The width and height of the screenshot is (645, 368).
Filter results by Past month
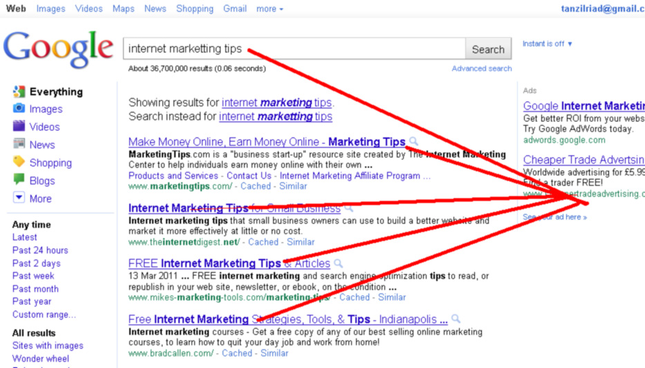[35, 289]
